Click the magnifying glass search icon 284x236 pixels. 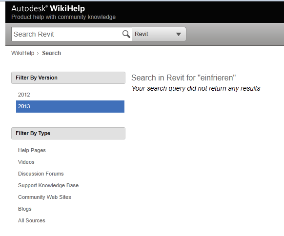click(126, 34)
